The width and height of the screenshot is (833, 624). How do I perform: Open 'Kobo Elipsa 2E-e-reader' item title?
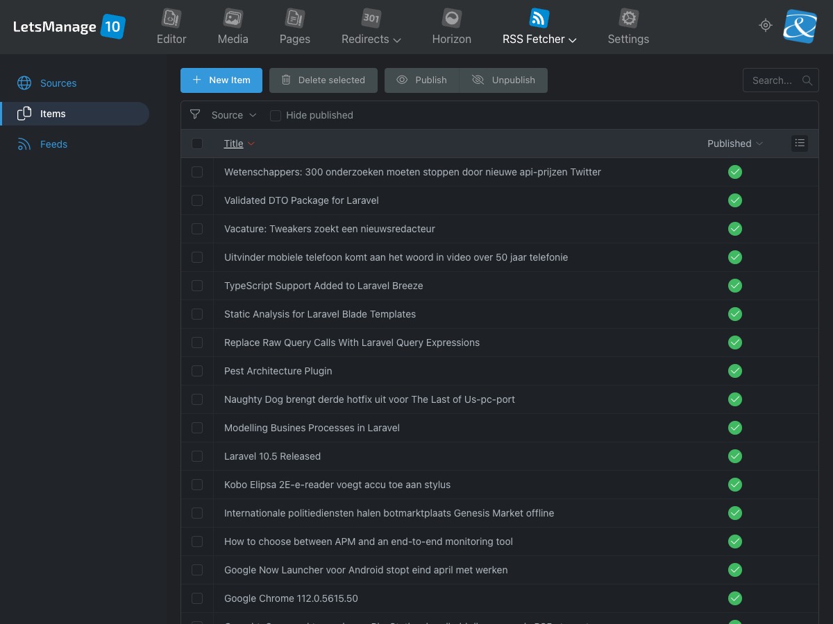click(337, 485)
